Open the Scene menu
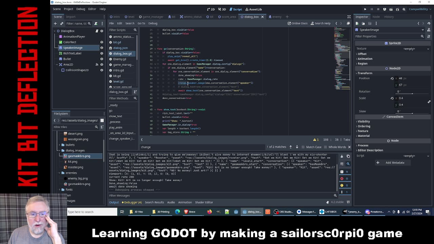The height and width of the screenshot is (244, 434). tap(57, 9)
